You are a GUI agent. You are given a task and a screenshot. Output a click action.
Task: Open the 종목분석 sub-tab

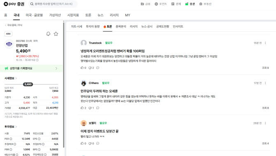(121, 27)
